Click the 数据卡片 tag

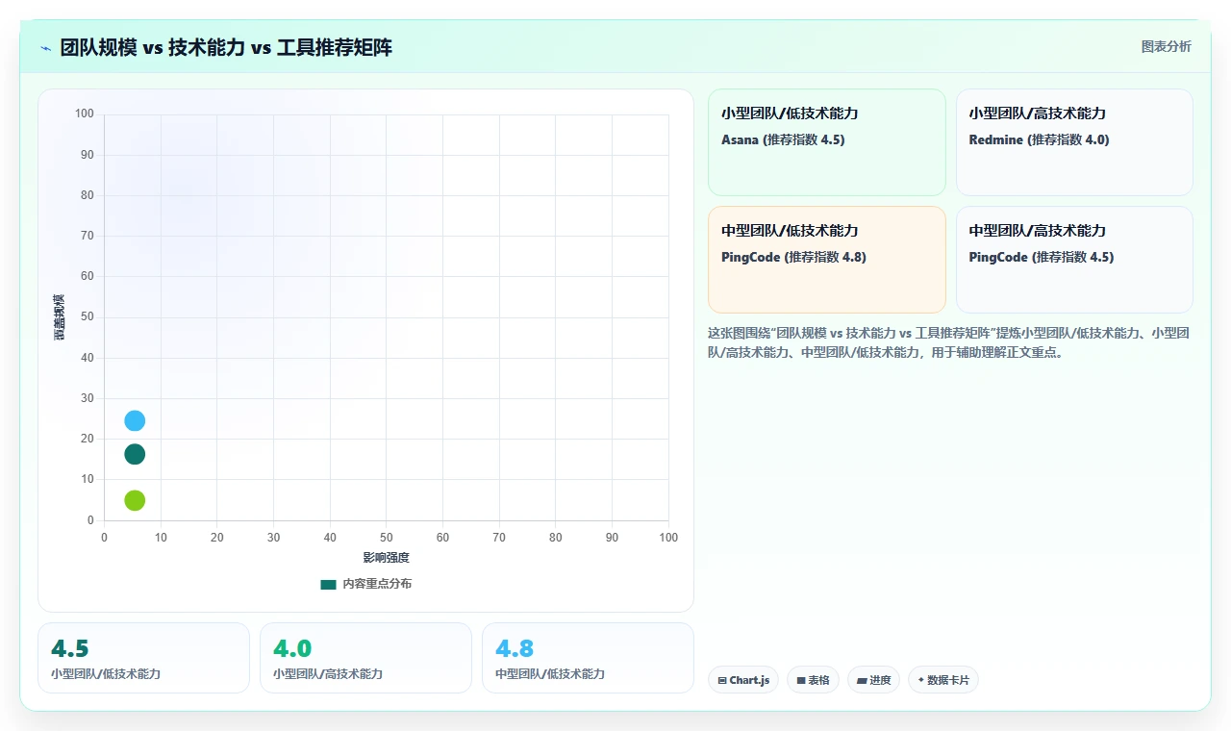943,680
